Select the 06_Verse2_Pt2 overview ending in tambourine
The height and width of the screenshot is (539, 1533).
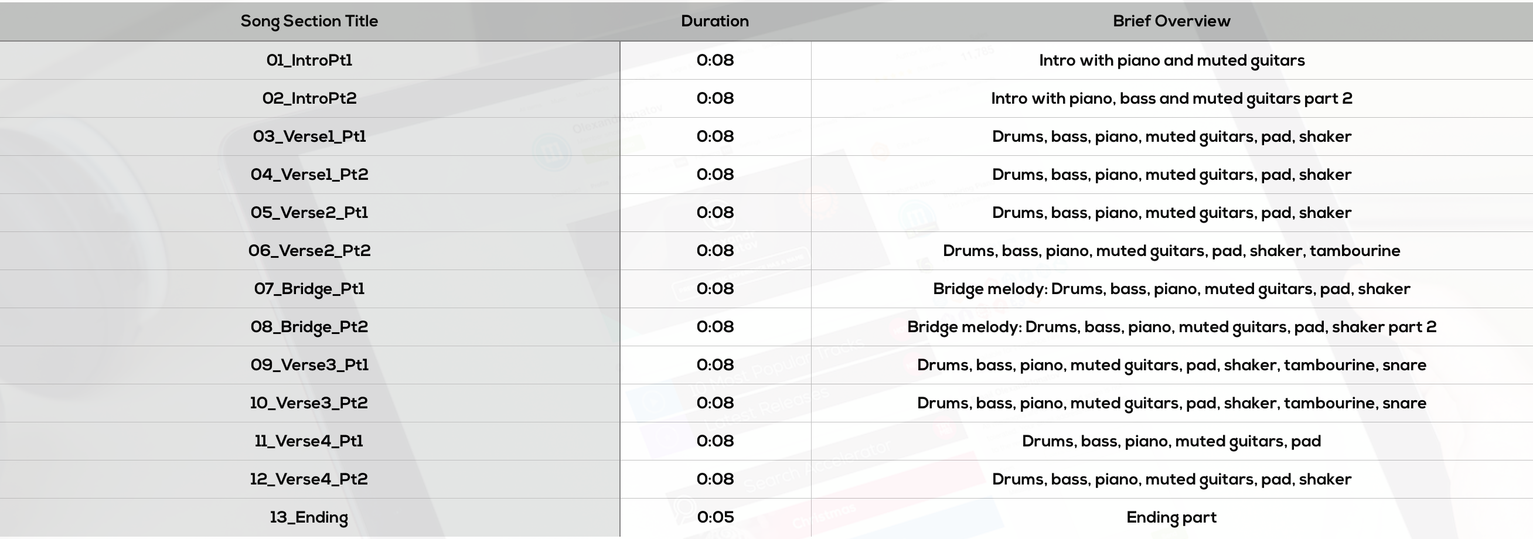coord(1171,251)
